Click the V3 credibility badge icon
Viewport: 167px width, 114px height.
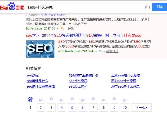pos(63,28)
